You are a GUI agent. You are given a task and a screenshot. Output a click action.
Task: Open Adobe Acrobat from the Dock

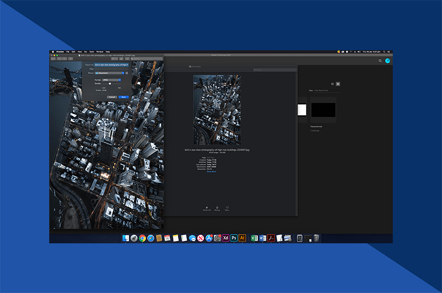tap(271, 238)
